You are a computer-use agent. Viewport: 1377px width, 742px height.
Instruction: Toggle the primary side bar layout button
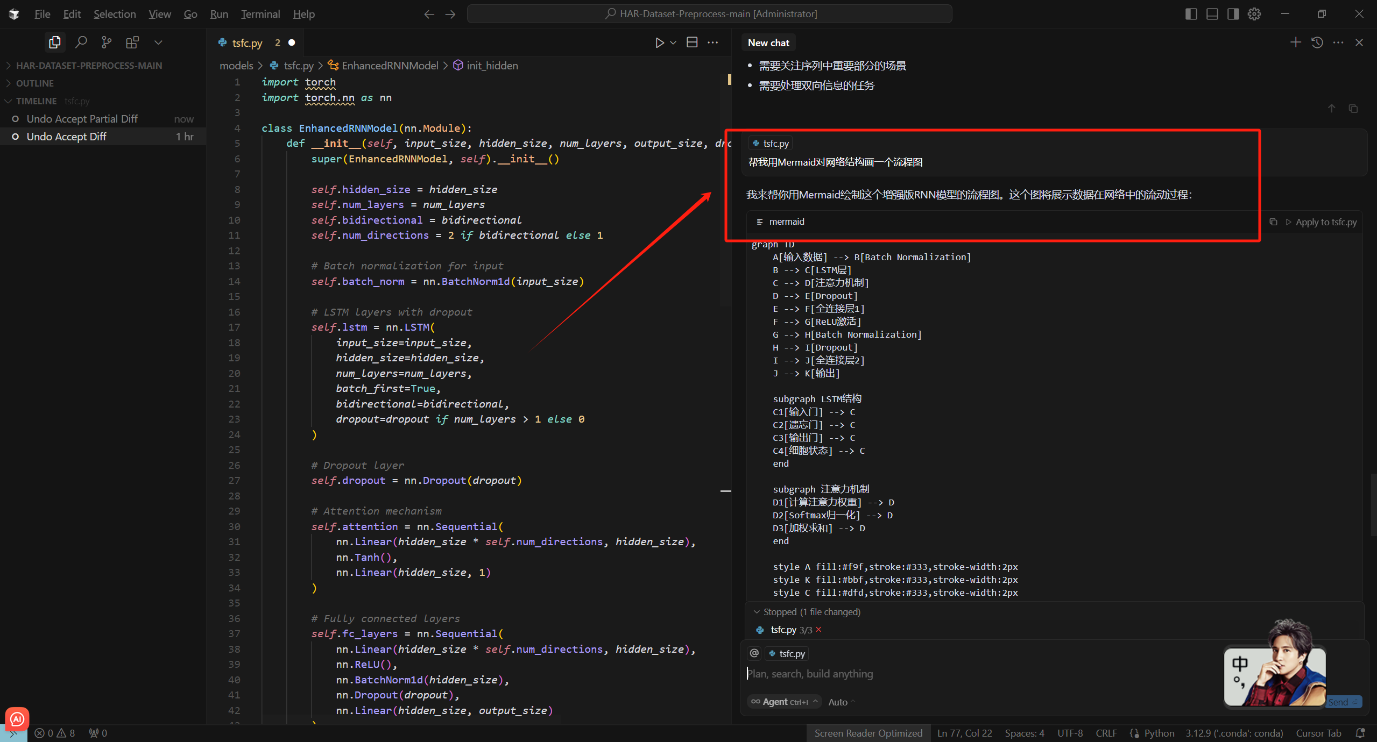pos(1191,14)
